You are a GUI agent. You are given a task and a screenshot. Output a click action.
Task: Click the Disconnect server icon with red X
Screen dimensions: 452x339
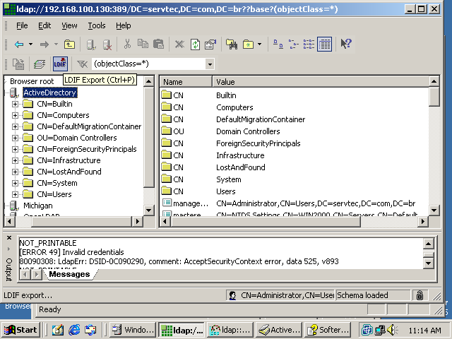pyautogui.click(x=107, y=44)
